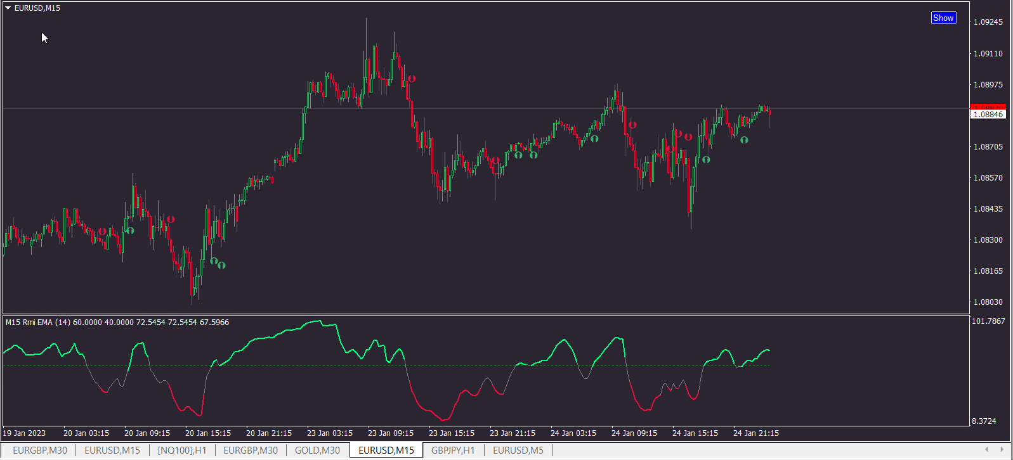The width and height of the screenshot is (1013, 460).
Task: Click the 23 Jan 15:15 time label
Action: click(452, 433)
